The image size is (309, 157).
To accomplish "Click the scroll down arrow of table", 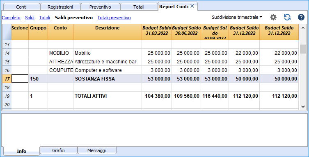I will click(x=303, y=106).
